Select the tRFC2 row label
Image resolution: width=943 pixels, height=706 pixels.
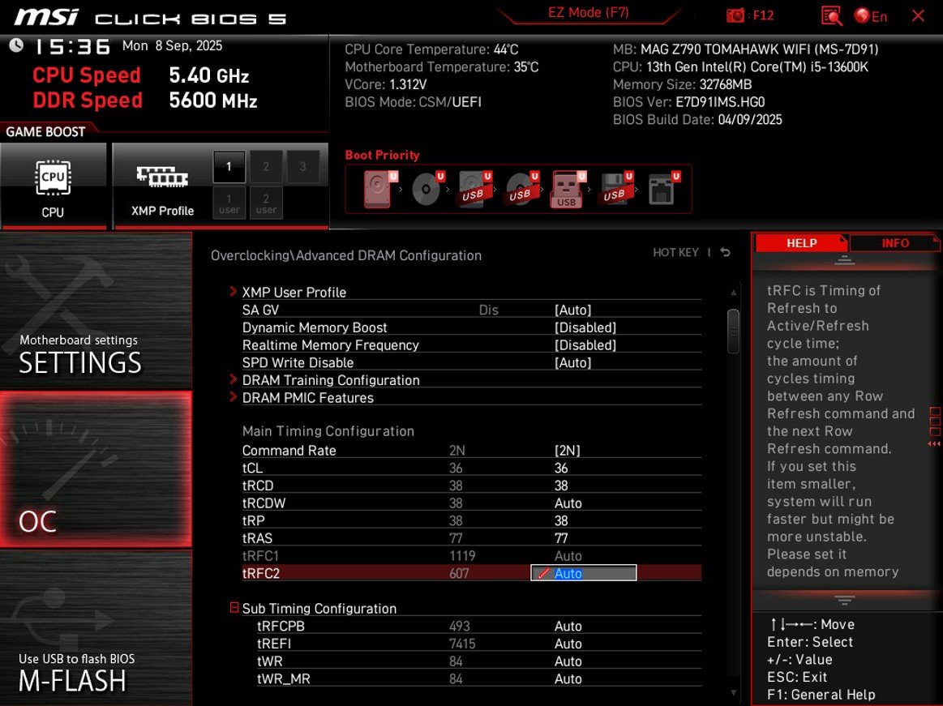[260, 573]
